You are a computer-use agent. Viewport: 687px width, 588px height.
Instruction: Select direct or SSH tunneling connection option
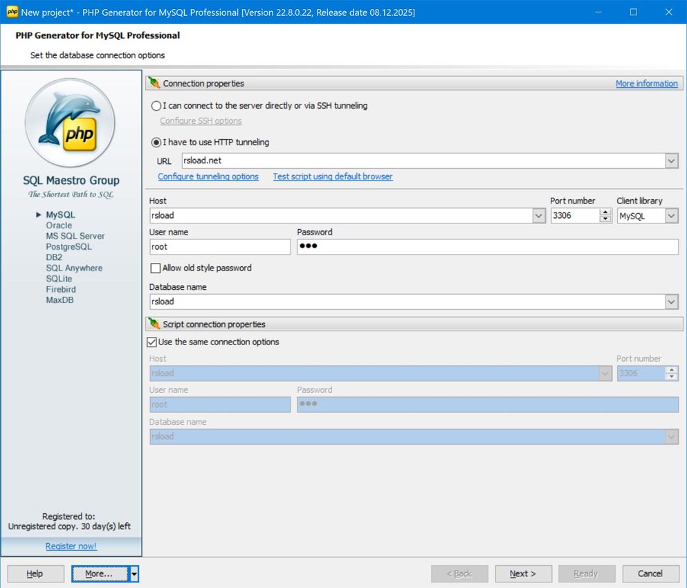(156, 106)
